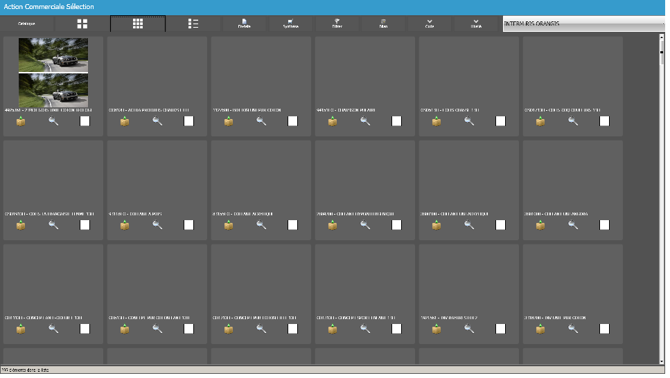Expand the Code sort dropdown
The image size is (670, 378).
click(430, 24)
